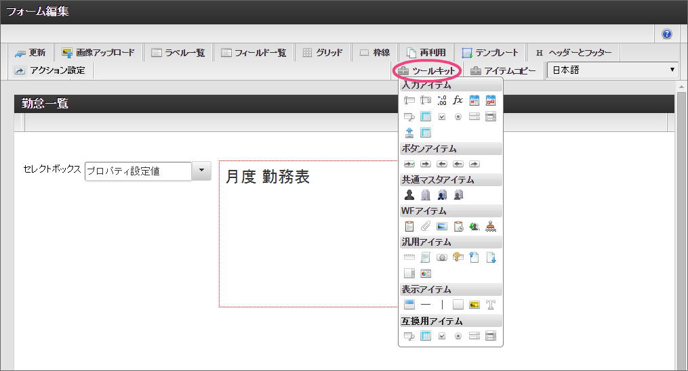Toggle the 枠線 border lines button
This screenshot has width=688, height=371.
tap(375, 53)
